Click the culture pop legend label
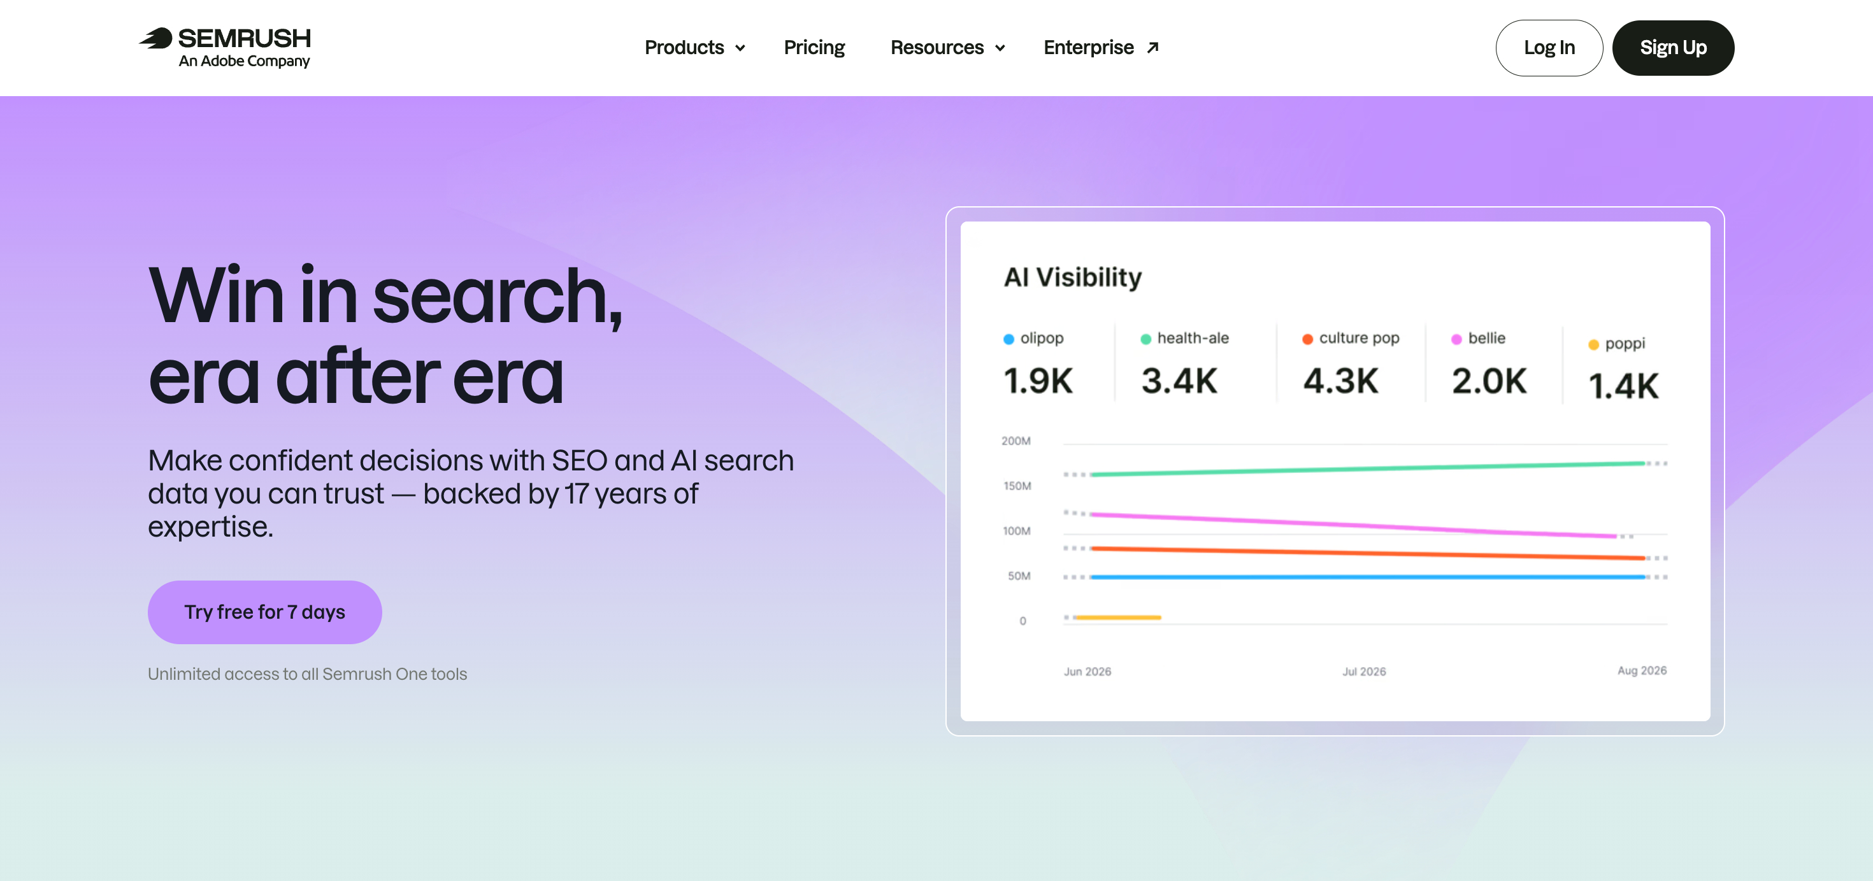The image size is (1873, 881). click(1359, 339)
